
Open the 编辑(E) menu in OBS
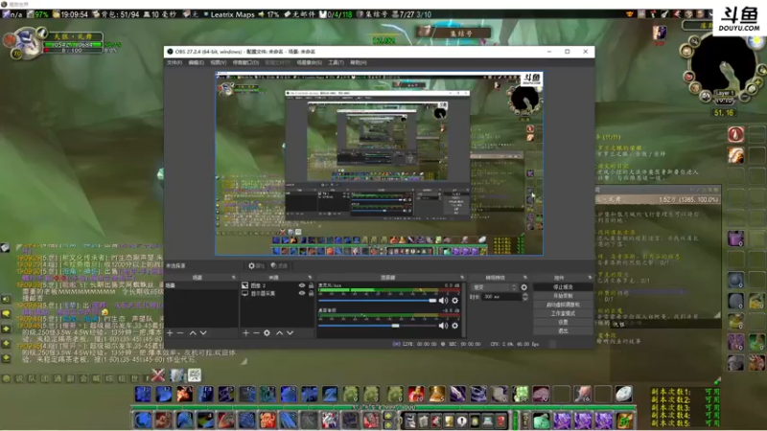(x=197, y=62)
